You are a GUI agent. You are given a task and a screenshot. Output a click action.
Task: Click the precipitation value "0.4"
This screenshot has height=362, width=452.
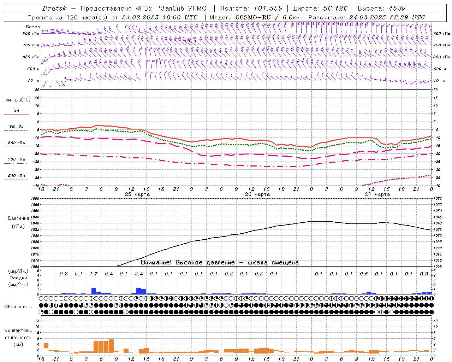(x=109, y=274)
